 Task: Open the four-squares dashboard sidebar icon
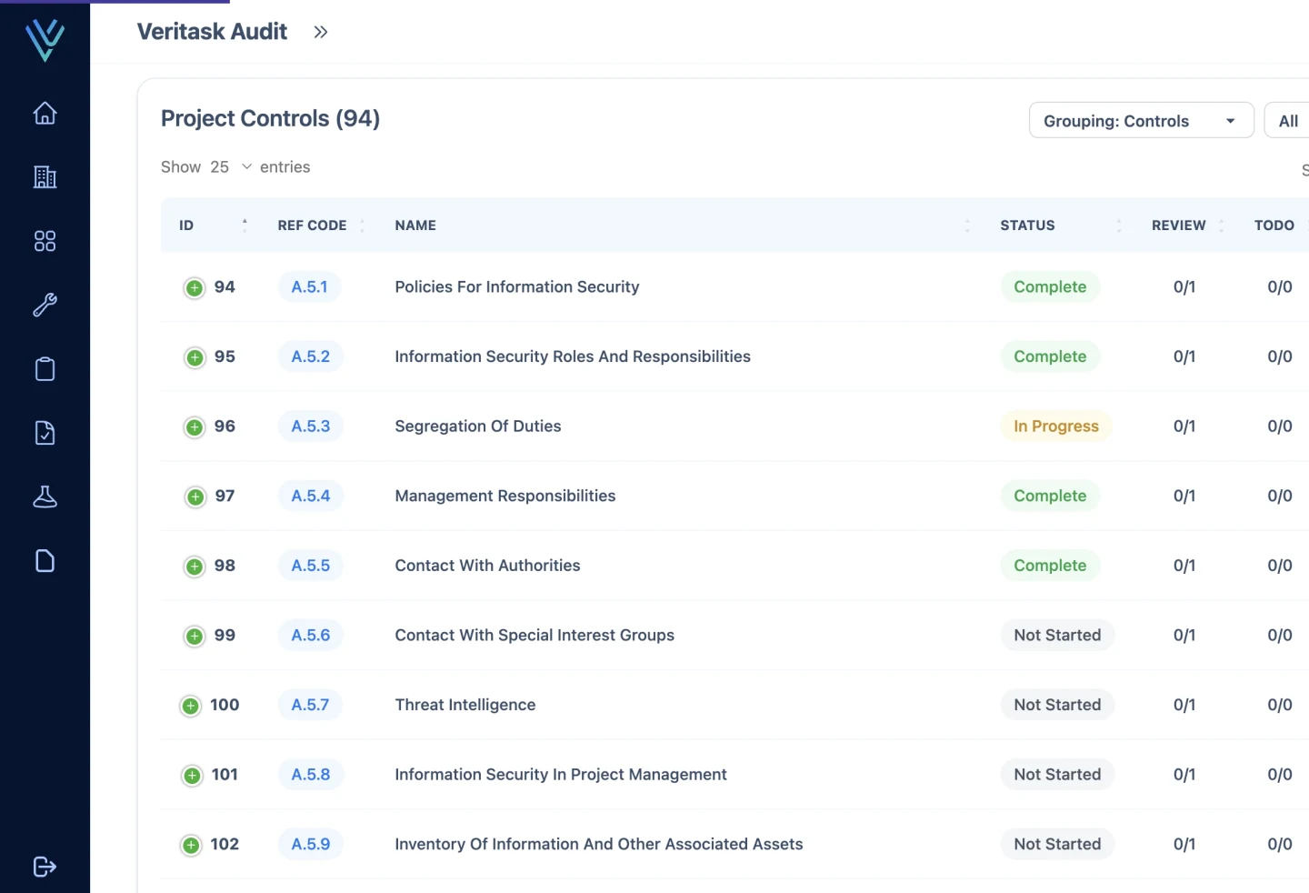(x=45, y=241)
